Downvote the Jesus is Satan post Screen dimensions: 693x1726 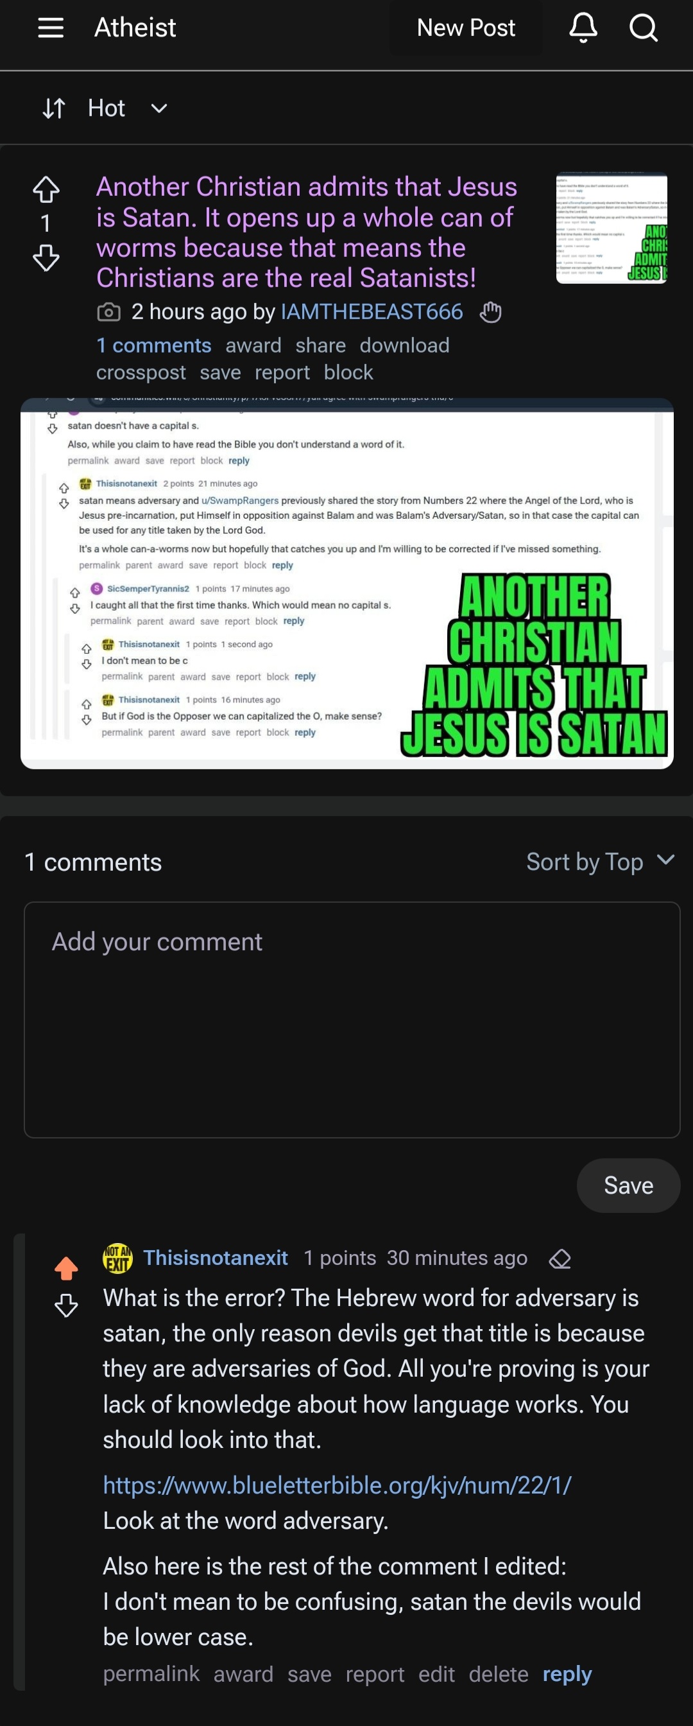(46, 257)
